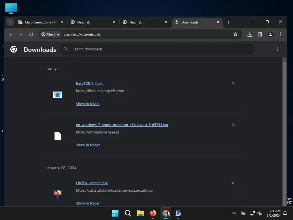Open File Explorer from the taskbar
Screen dimensions: 293x220
coord(140,213)
